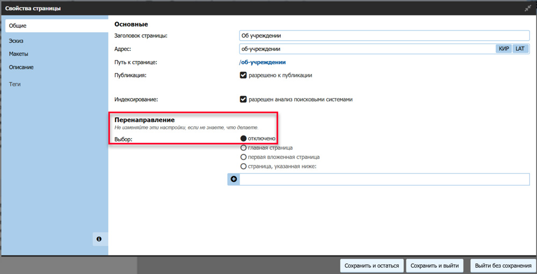Viewport: 537px width, 274px height.
Task: Click the 'Выйти без сохранения' button
Action: [x=503, y=265]
